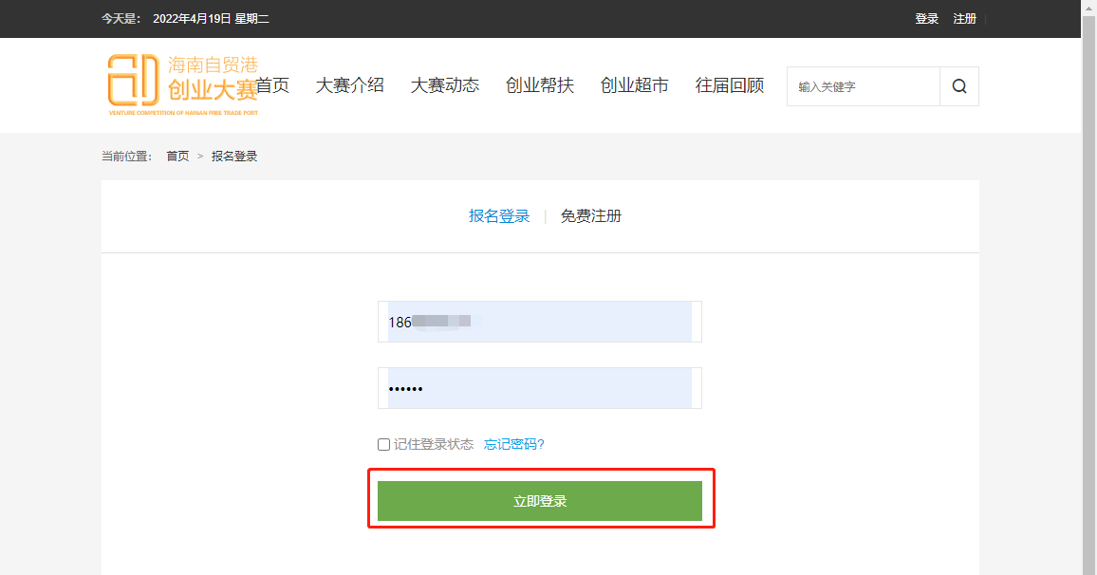Click 登录 in the top bar

[926, 19]
